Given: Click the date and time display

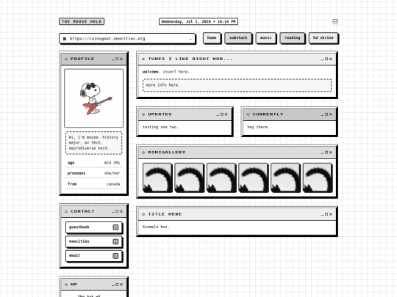Looking at the screenshot, I should (x=198, y=21).
